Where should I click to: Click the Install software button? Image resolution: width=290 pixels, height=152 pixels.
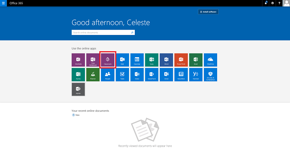(x=208, y=12)
